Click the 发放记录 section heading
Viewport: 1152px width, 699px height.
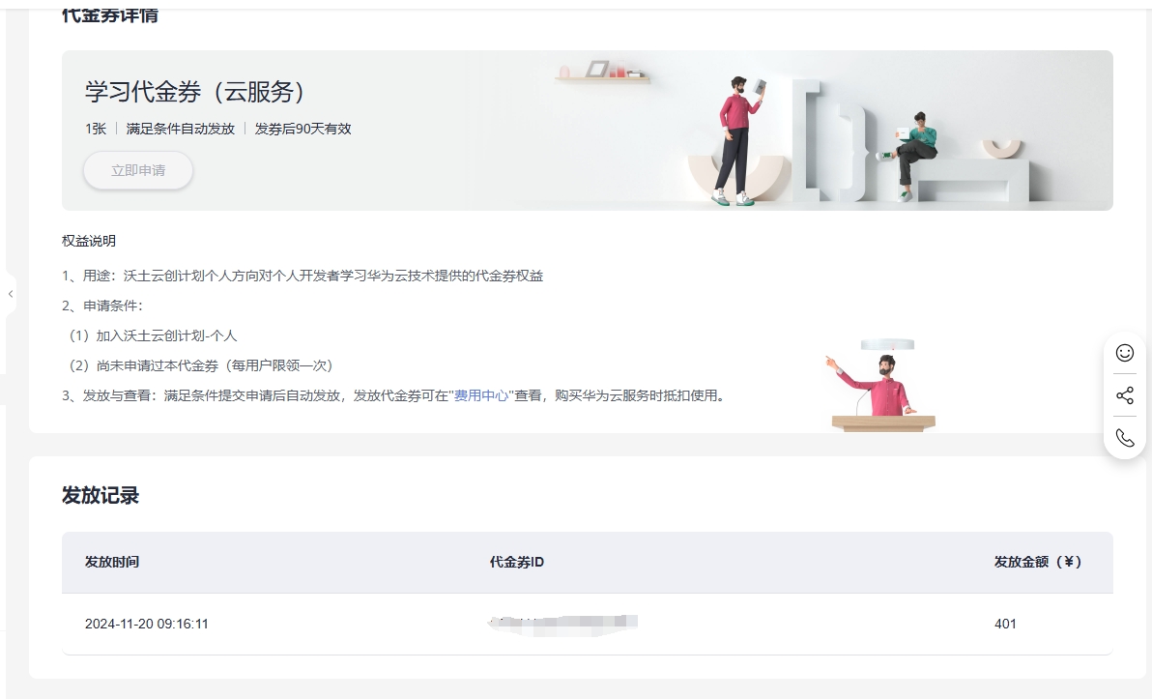pyautogui.click(x=101, y=495)
